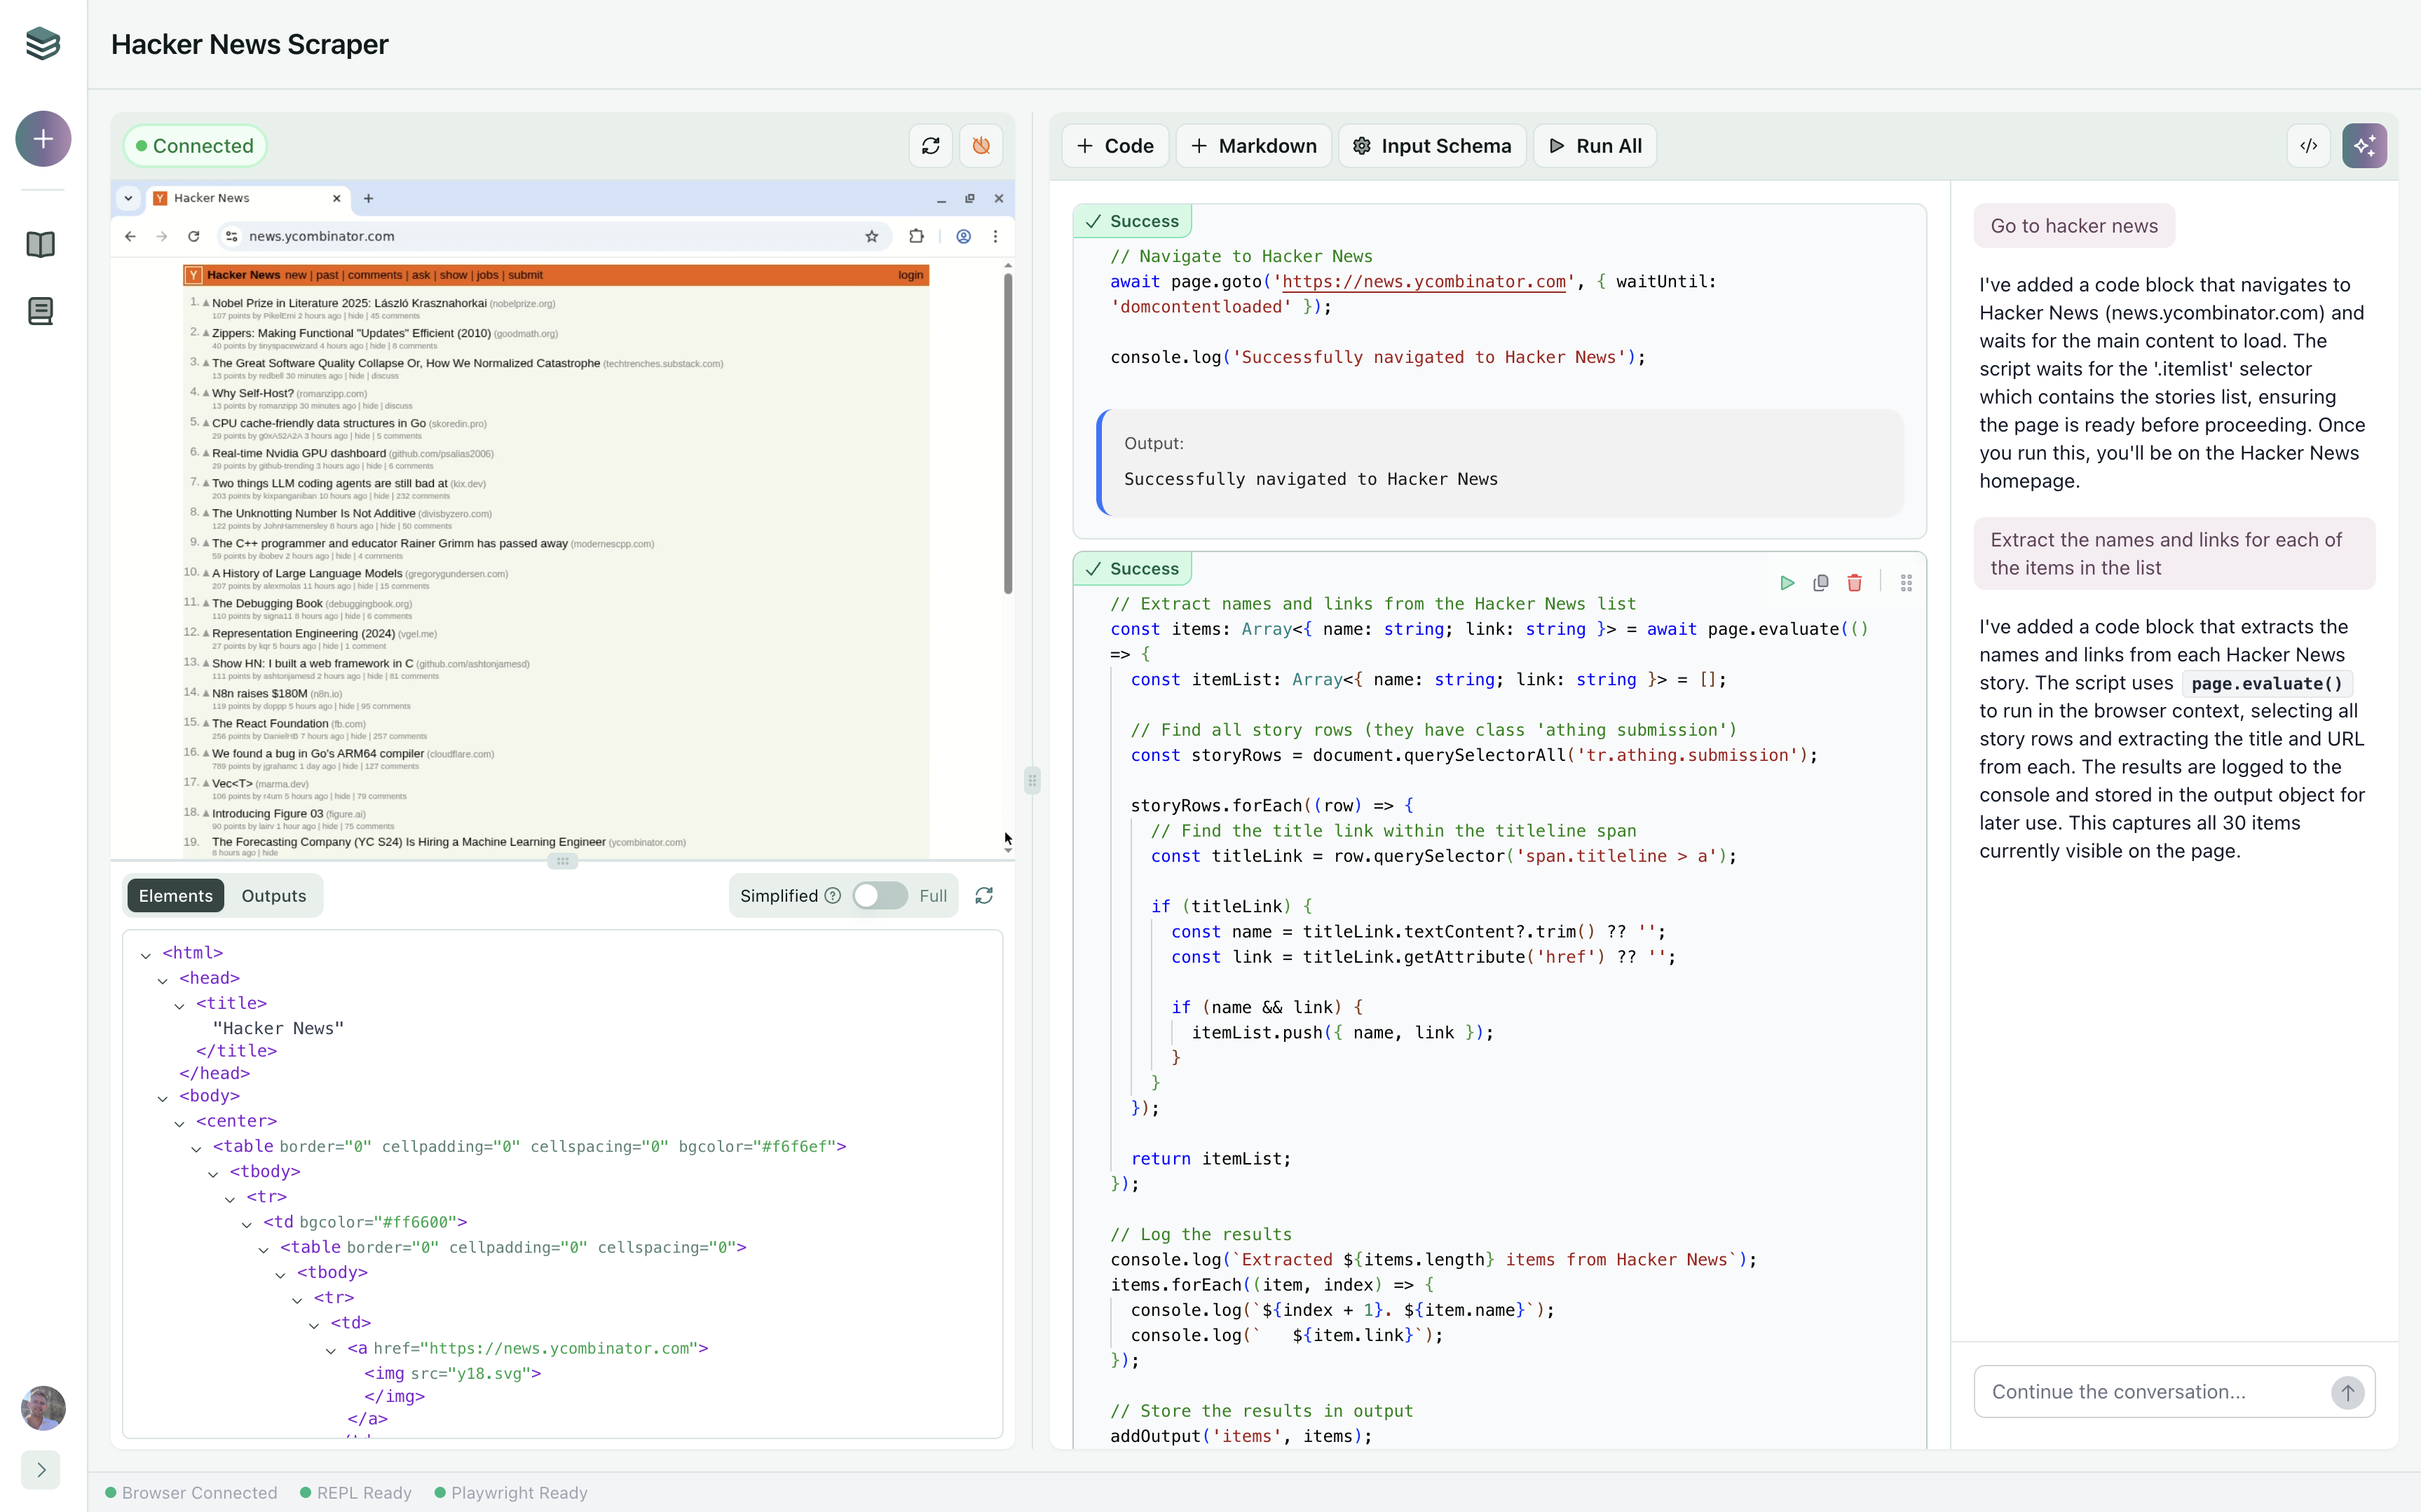Image resolution: width=2421 pixels, height=1512 pixels.
Task: Click the orange flame icon near Connected
Action: tap(981, 146)
